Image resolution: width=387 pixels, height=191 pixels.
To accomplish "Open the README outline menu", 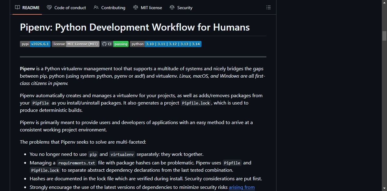I will pos(269,7).
